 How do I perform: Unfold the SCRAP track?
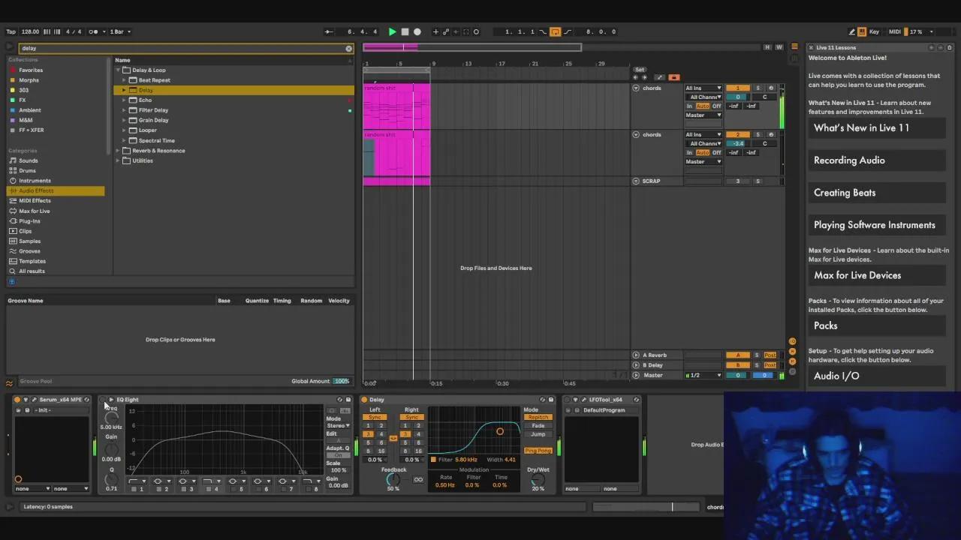(636, 181)
